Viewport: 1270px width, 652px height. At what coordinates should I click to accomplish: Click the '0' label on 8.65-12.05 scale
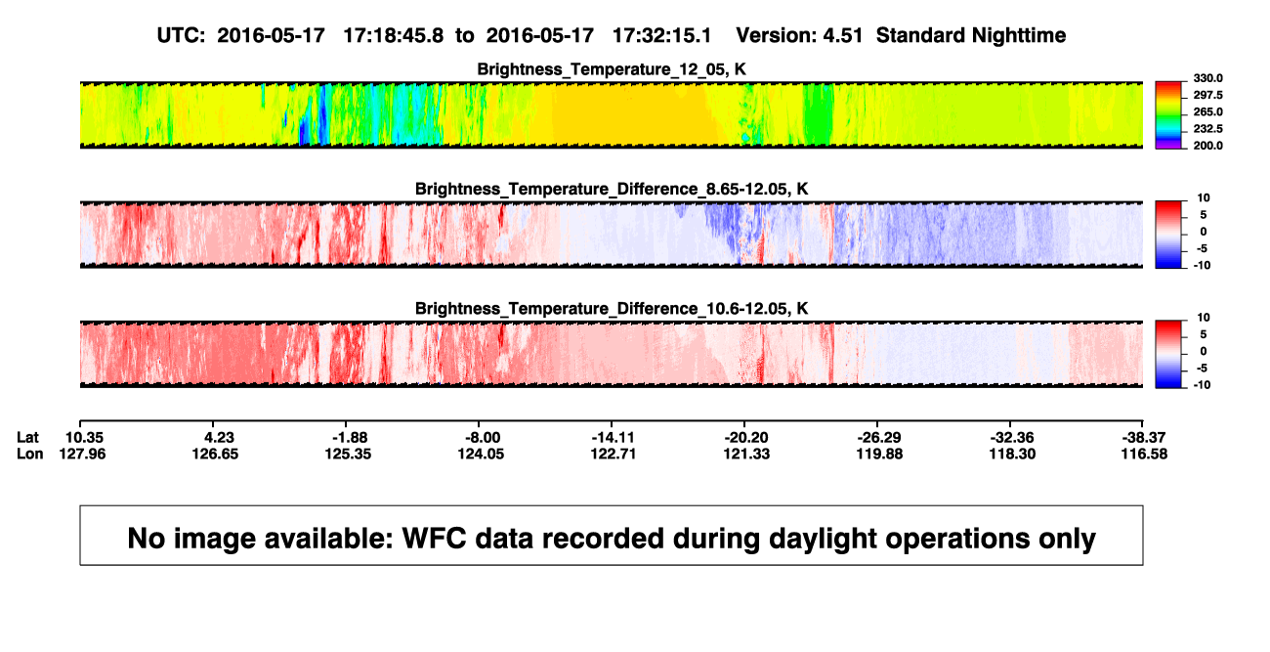click(x=1204, y=232)
